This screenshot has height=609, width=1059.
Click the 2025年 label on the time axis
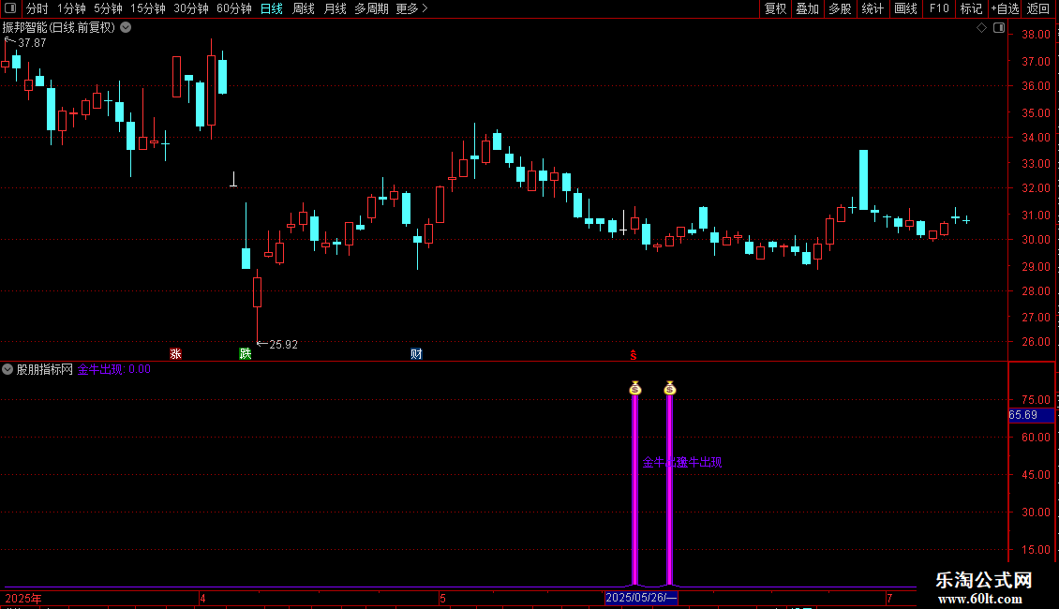pyautogui.click(x=23, y=598)
